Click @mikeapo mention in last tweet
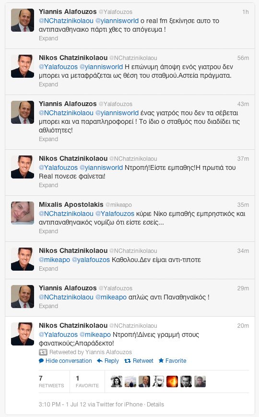This screenshot has height=417, width=259. (95, 334)
